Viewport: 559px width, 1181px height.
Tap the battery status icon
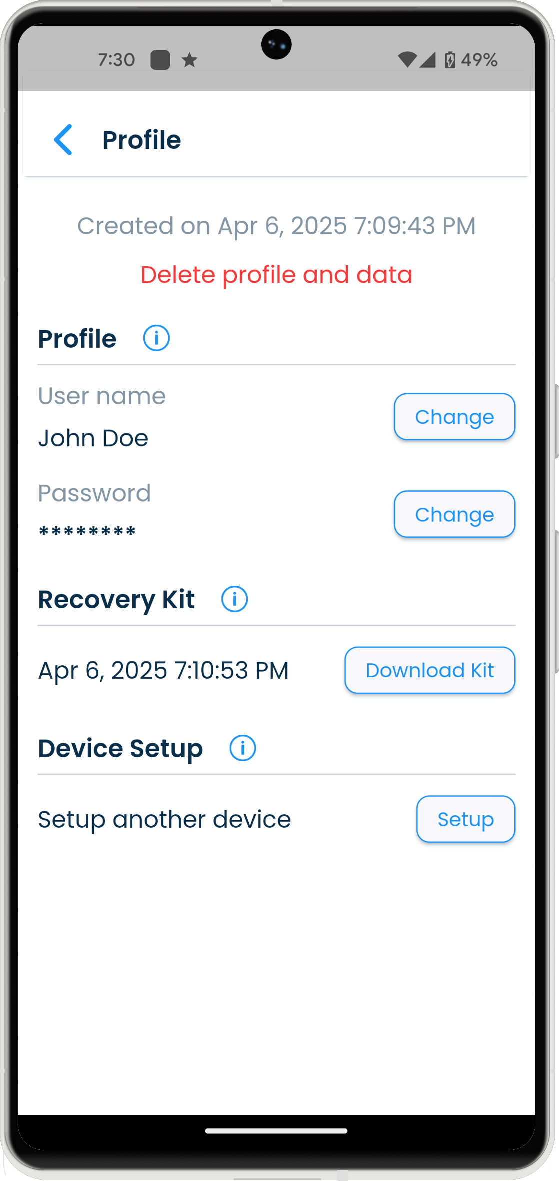click(x=450, y=60)
